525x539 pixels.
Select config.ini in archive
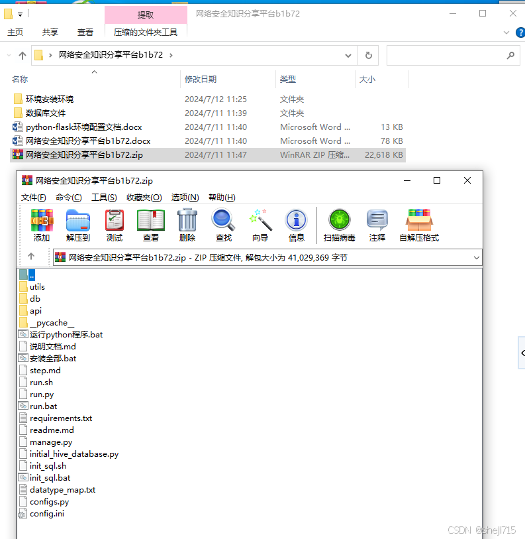click(x=42, y=514)
